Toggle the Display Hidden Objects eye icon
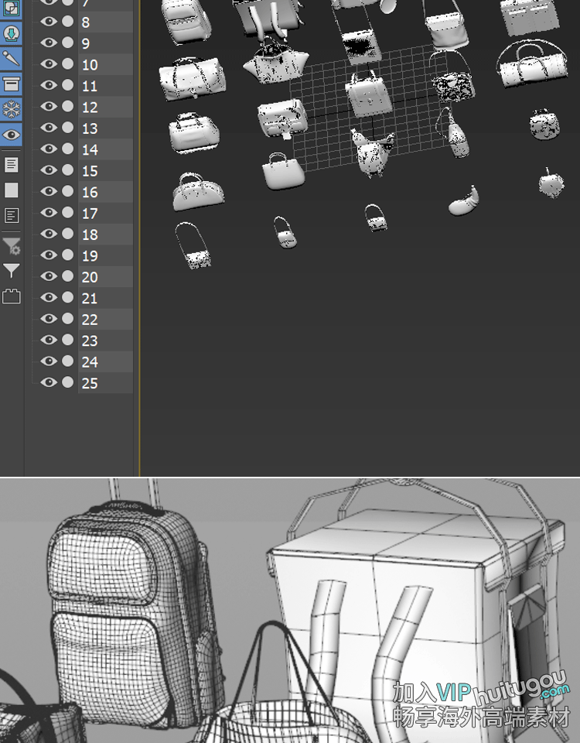Image resolution: width=580 pixels, height=743 pixels. tap(12, 135)
